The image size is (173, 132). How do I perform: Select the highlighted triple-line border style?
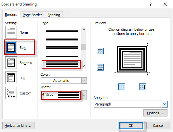(61, 64)
